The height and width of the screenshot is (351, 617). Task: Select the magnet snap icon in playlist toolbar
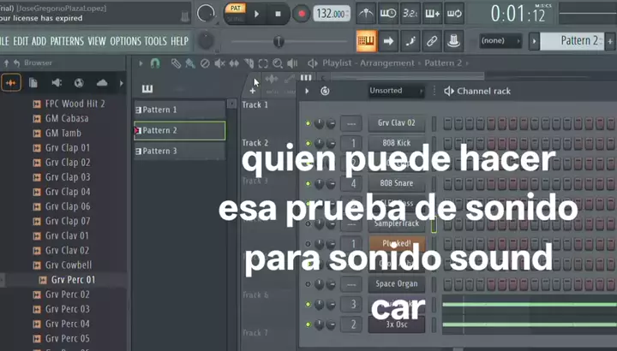(x=154, y=63)
